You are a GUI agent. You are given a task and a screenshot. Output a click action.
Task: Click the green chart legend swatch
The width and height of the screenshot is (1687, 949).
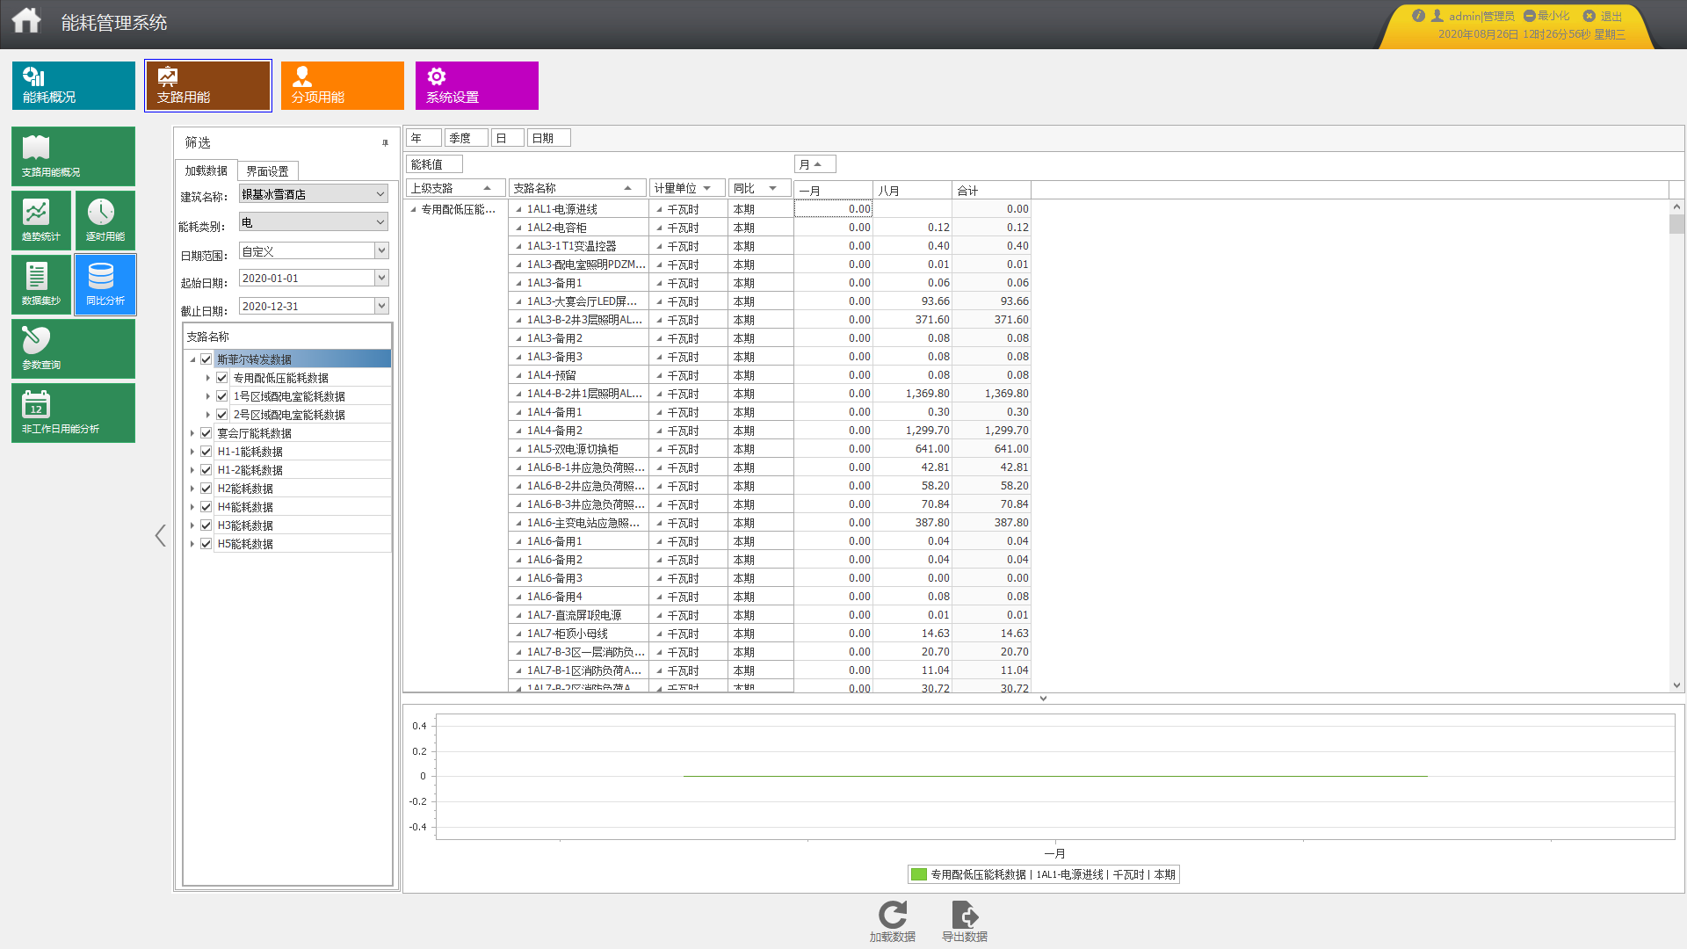(919, 874)
